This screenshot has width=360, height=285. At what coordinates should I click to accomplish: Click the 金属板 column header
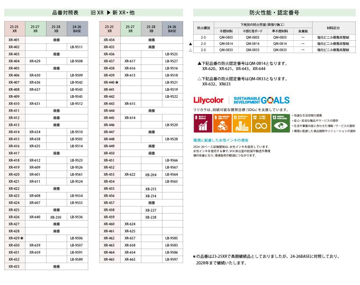(x=303, y=31)
